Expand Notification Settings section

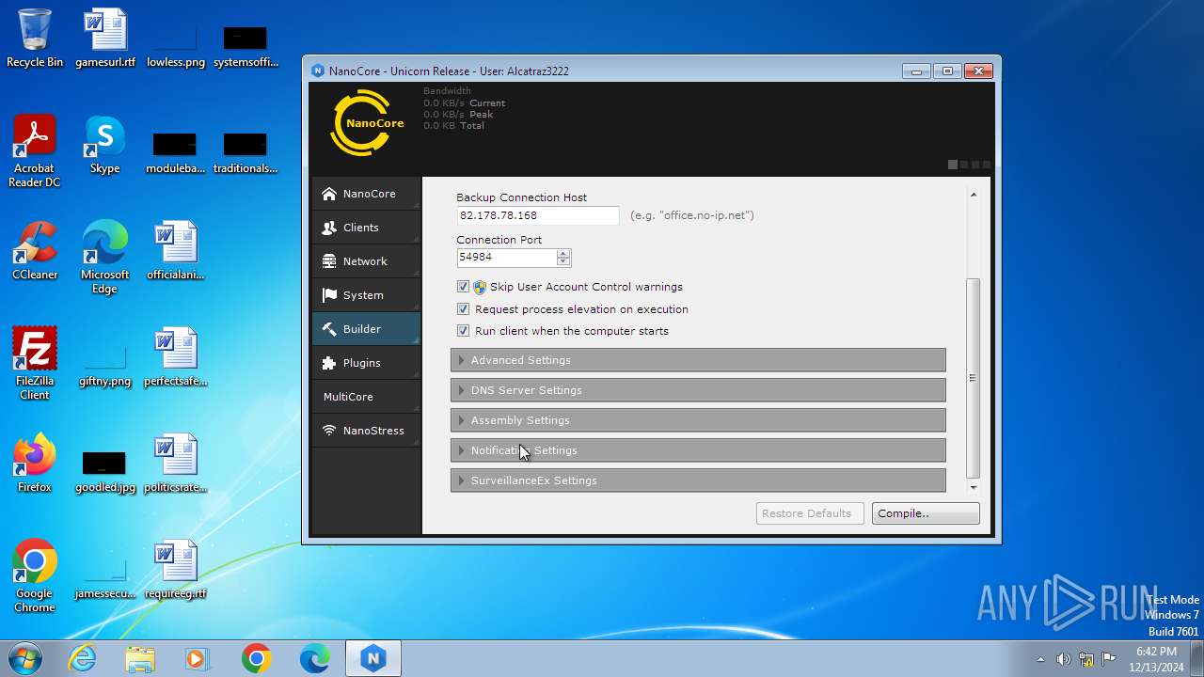click(x=698, y=450)
